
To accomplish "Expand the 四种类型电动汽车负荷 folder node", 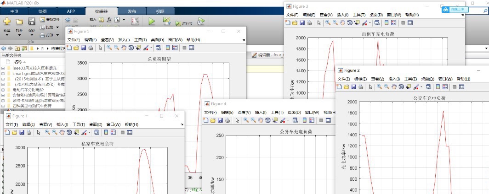I will coord(3,106).
